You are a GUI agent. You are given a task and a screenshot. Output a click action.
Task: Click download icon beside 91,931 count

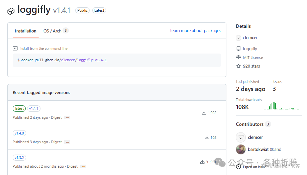(202, 162)
